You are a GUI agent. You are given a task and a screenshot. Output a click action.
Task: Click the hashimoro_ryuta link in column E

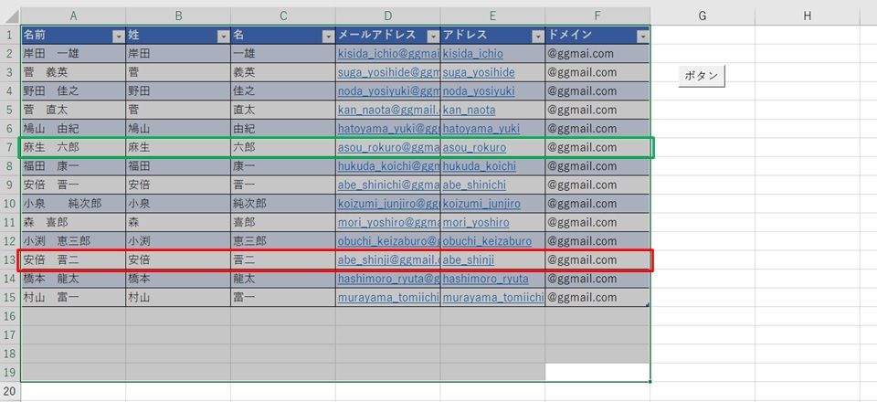[x=485, y=279]
